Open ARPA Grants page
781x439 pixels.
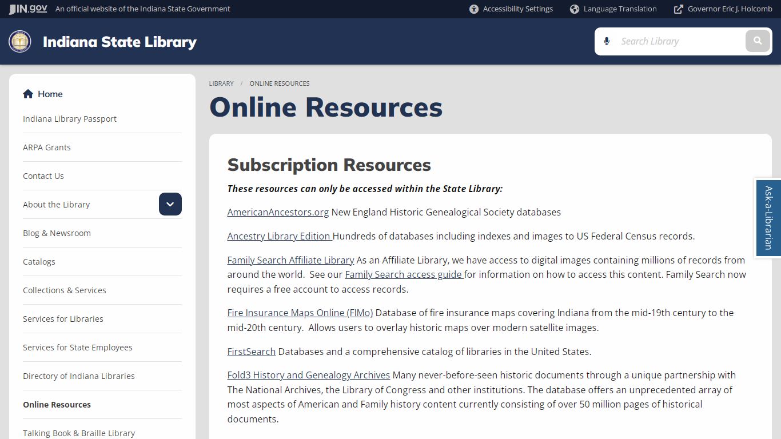pyautogui.click(x=47, y=147)
